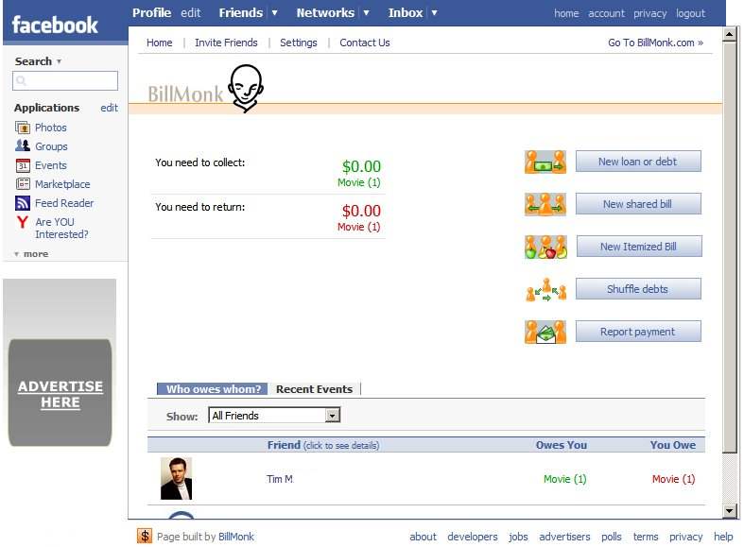Open the advertisers footer link
This screenshot has width=744, height=547.
tap(564, 537)
